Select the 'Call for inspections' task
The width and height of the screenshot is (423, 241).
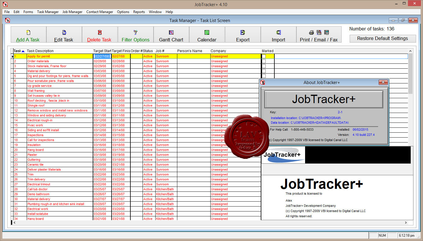click(41, 140)
